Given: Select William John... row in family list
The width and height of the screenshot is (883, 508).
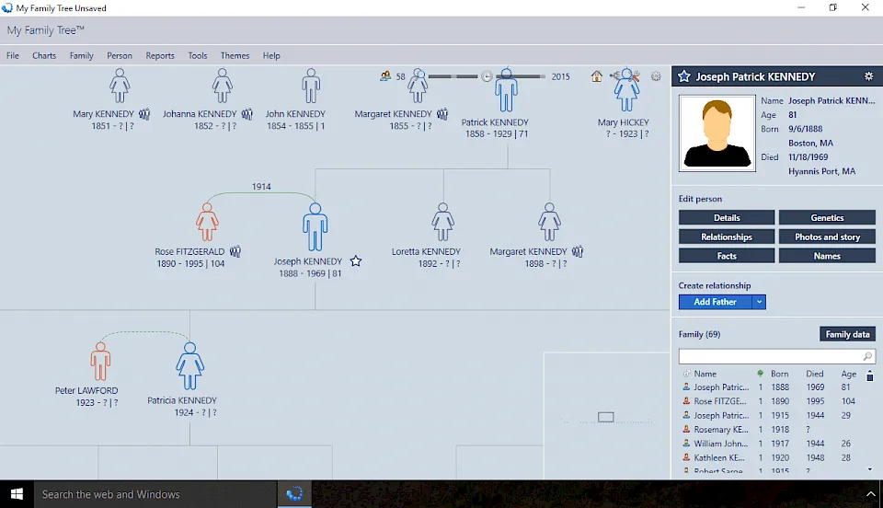Looking at the screenshot, I should [771, 444].
